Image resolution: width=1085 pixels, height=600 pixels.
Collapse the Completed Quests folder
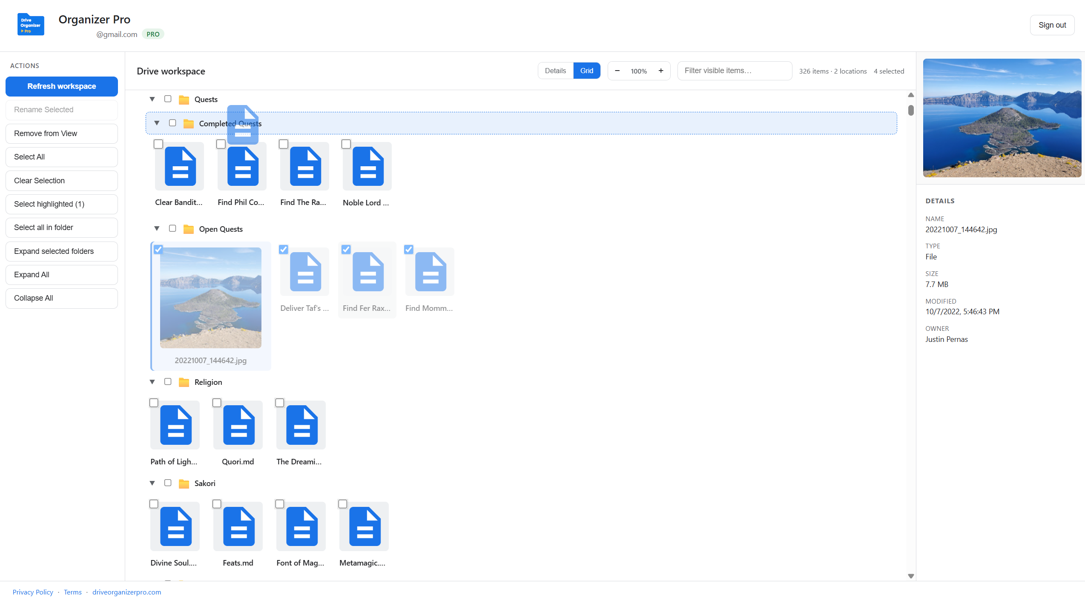coord(157,123)
